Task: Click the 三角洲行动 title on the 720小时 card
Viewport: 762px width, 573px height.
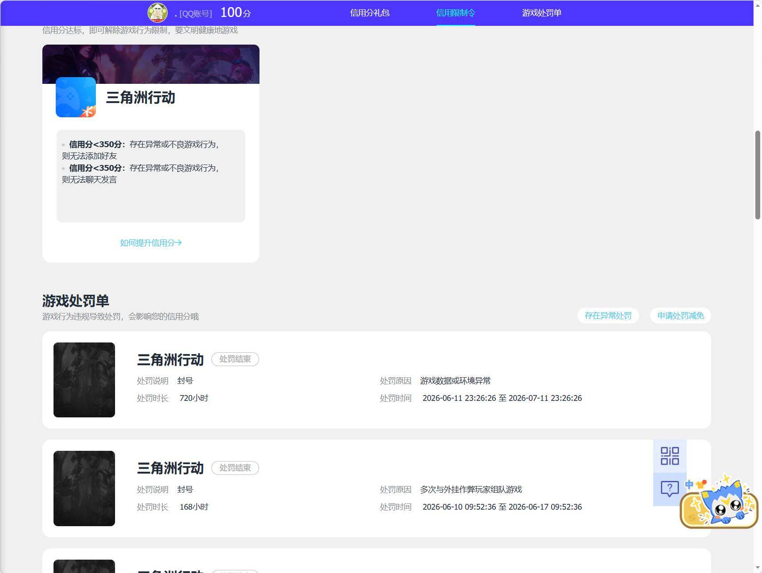Action: point(170,359)
